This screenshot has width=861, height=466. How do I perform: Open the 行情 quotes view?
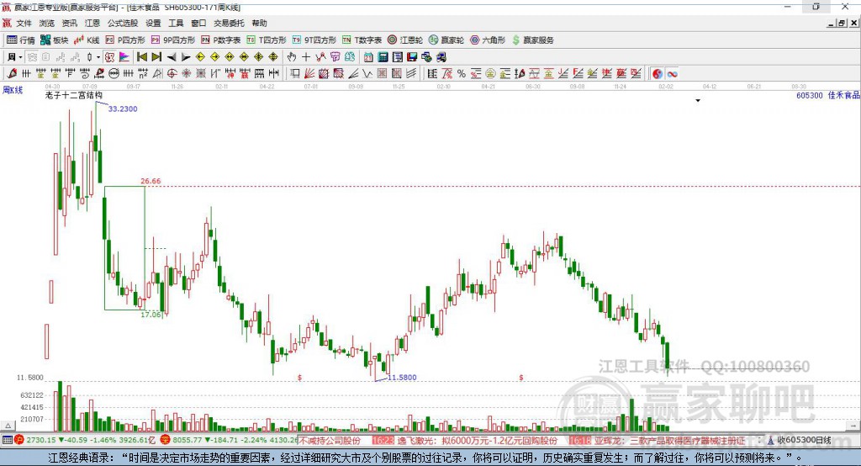tap(21, 40)
